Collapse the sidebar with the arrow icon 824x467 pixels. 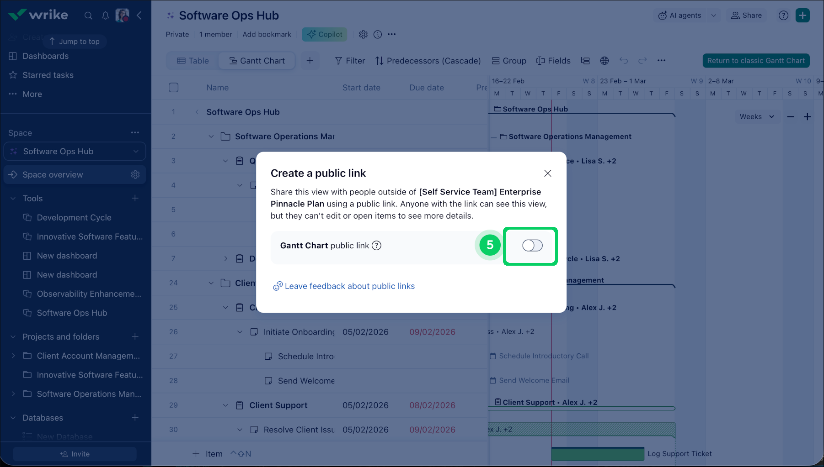pos(139,16)
